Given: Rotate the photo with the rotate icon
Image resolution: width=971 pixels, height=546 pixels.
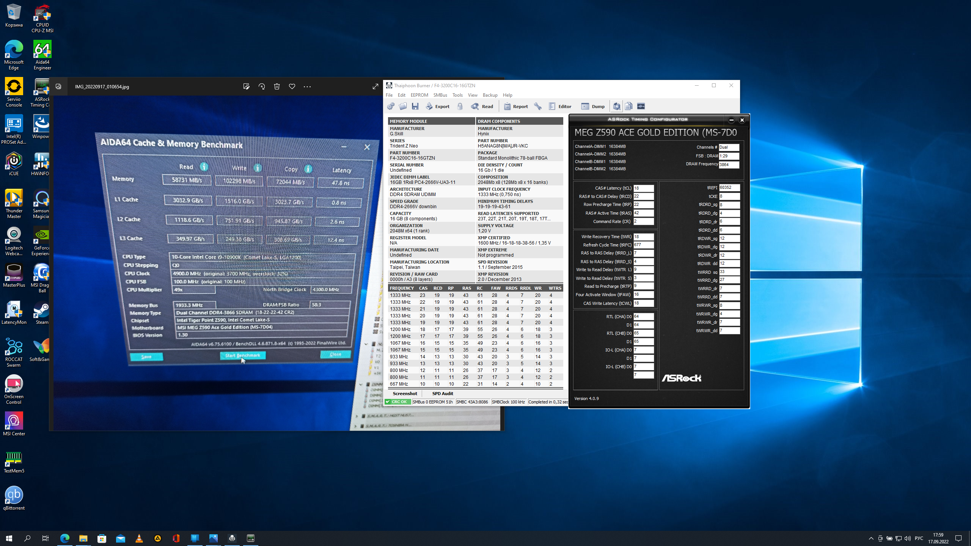Looking at the screenshot, I should (262, 87).
